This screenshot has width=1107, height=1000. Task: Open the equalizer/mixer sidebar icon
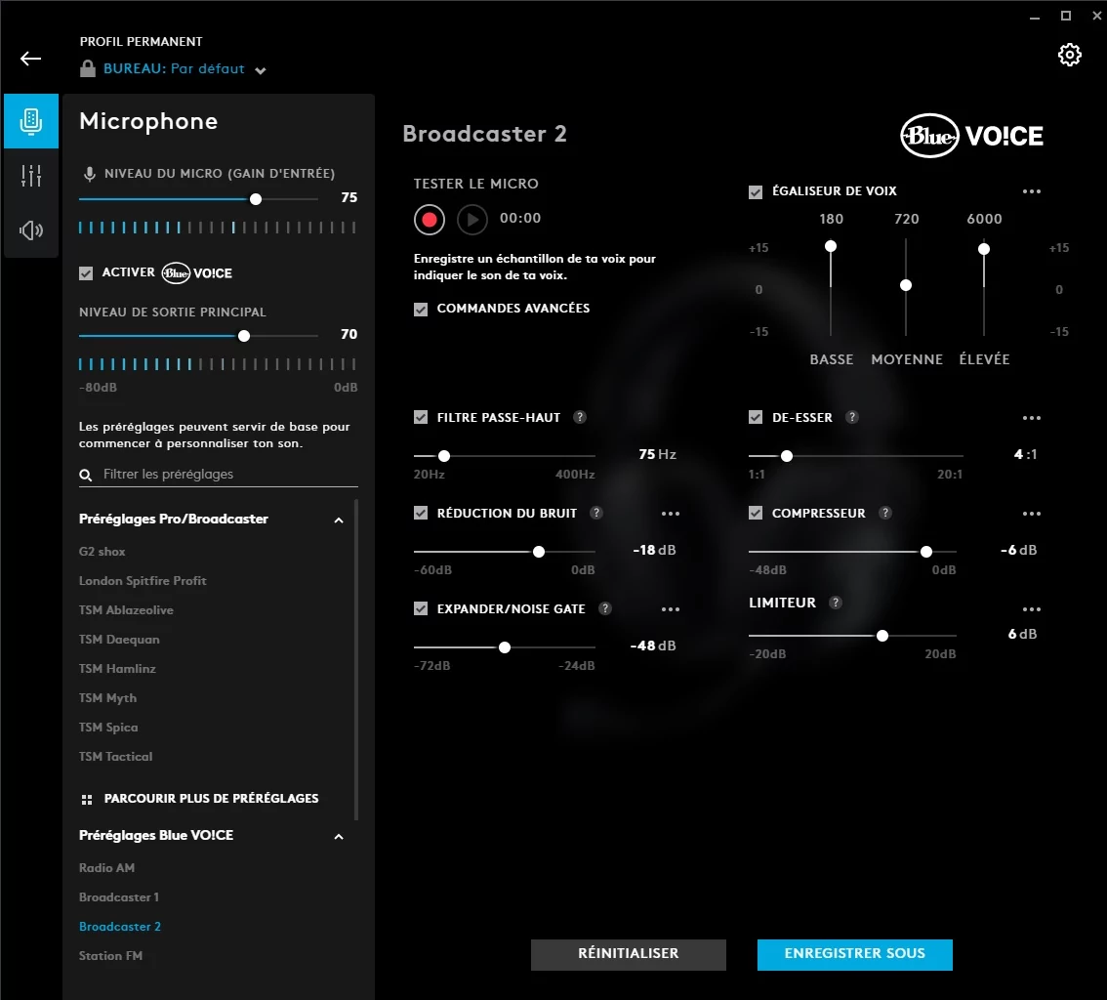[x=31, y=175]
